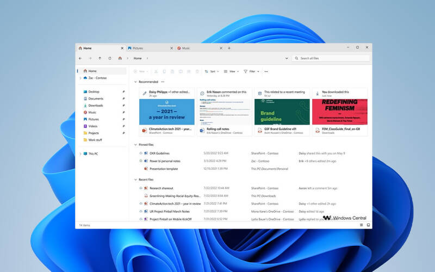
Task: Open ClimateAction.tech 2021 in the Recent files list
Action: pos(175,203)
